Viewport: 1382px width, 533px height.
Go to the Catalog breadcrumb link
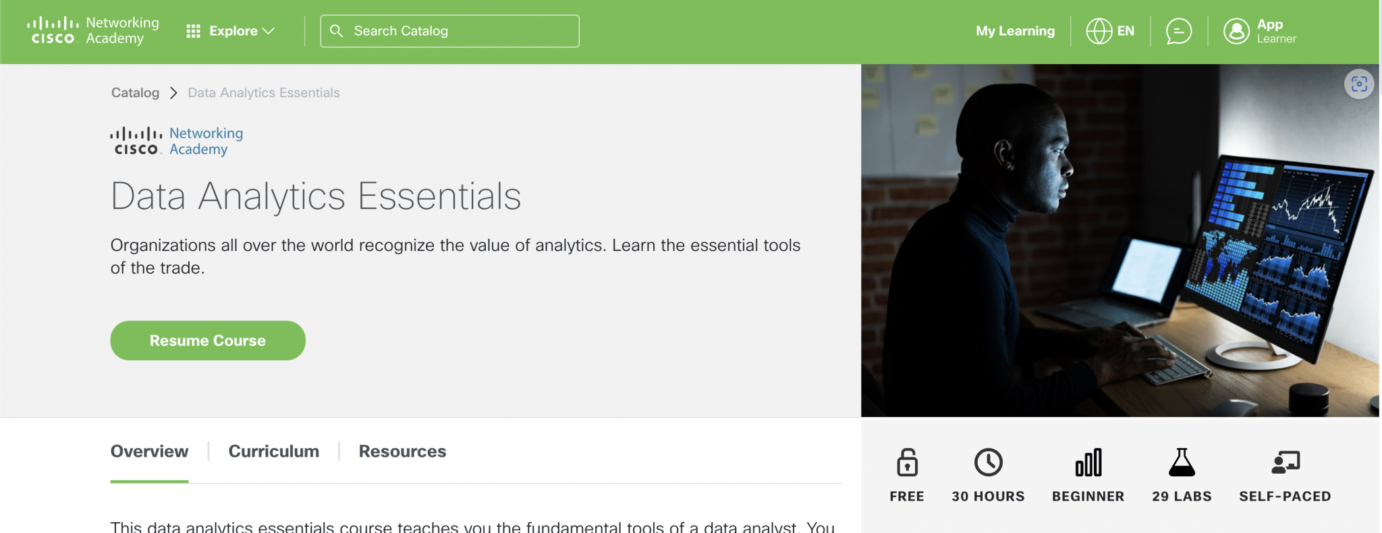pyautogui.click(x=135, y=93)
